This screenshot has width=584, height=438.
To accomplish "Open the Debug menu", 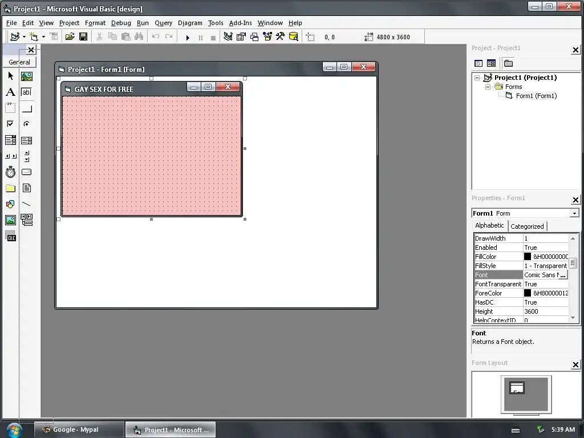I will click(x=121, y=23).
